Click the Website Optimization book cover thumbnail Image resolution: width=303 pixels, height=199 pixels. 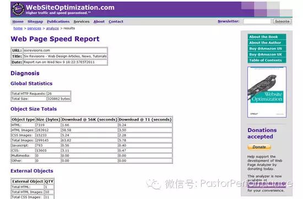(267, 92)
